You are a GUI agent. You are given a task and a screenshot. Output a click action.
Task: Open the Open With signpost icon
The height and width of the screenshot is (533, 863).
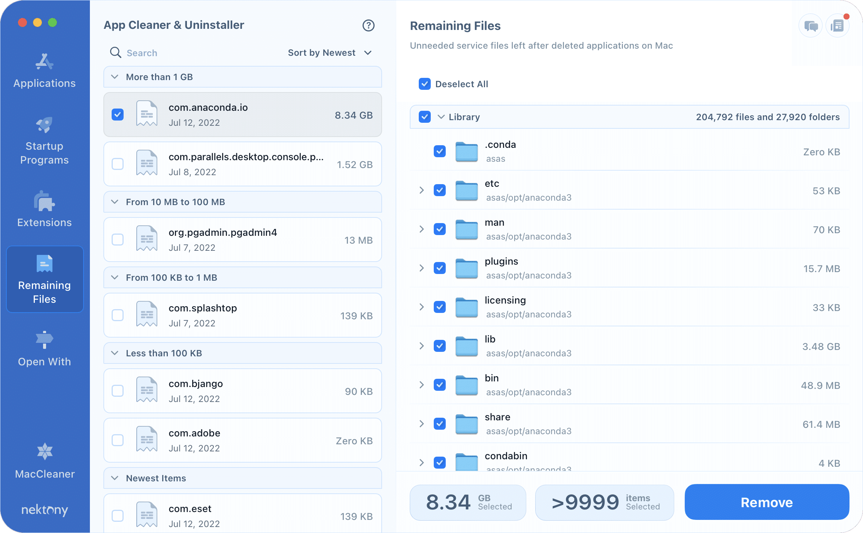(44, 340)
